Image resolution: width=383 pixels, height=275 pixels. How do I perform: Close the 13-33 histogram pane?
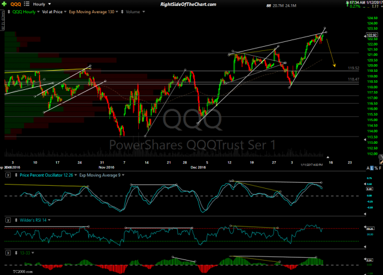coord(8,253)
